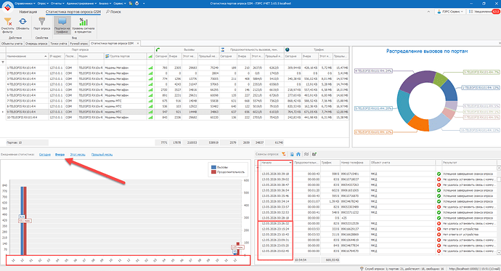Click the Группа портов column header
Image resolution: width=501 pixels, height=271 pixels.
point(125,56)
